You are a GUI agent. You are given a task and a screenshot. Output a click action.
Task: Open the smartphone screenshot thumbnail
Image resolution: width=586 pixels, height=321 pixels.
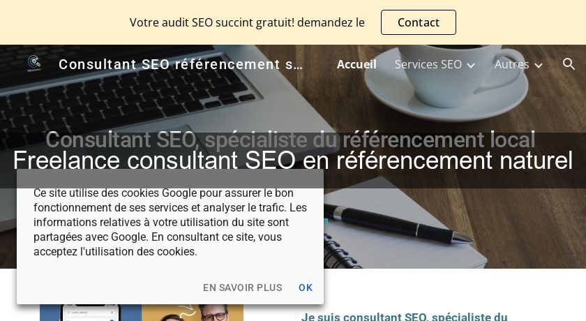point(91,313)
